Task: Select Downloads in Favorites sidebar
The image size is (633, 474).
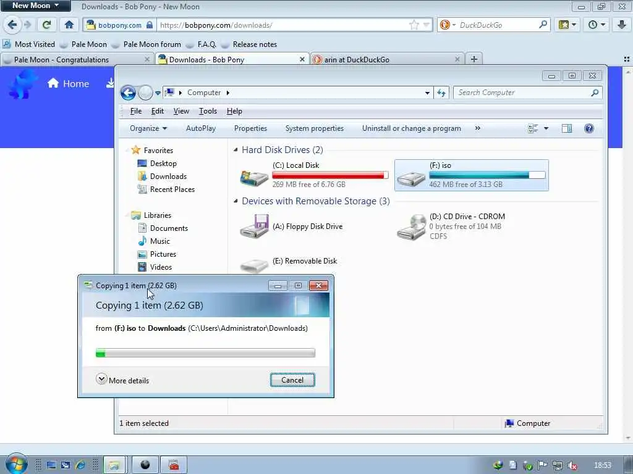Action: point(163,177)
